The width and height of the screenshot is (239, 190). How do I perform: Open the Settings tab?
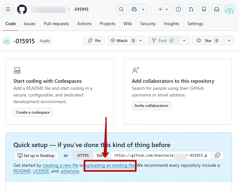[195, 24]
